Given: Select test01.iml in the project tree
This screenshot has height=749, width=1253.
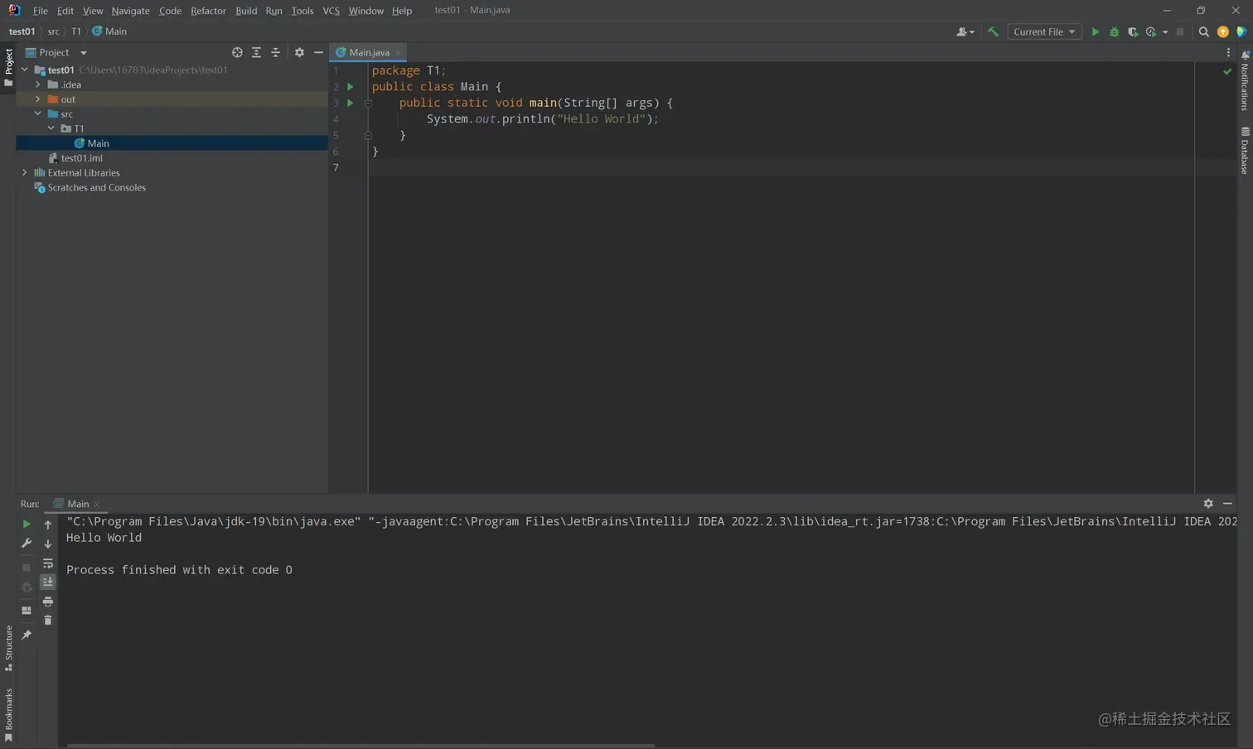Looking at the screenshot, I should coord(81,158).
